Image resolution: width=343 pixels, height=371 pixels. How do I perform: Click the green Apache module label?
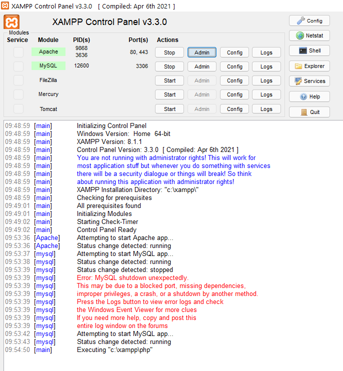pos(48,51)
